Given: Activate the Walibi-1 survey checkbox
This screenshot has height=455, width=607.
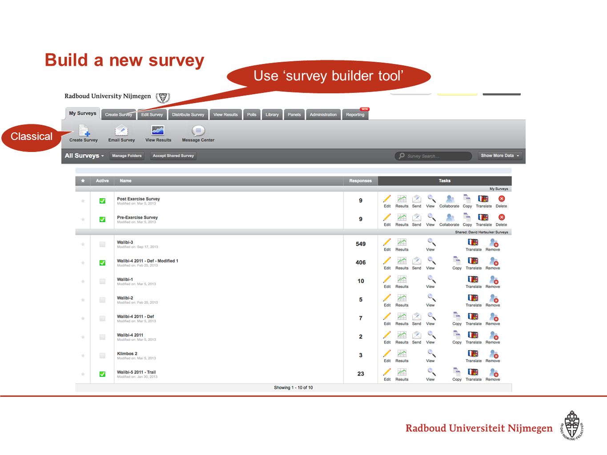Looking at the screenshot, I should 102,281.
